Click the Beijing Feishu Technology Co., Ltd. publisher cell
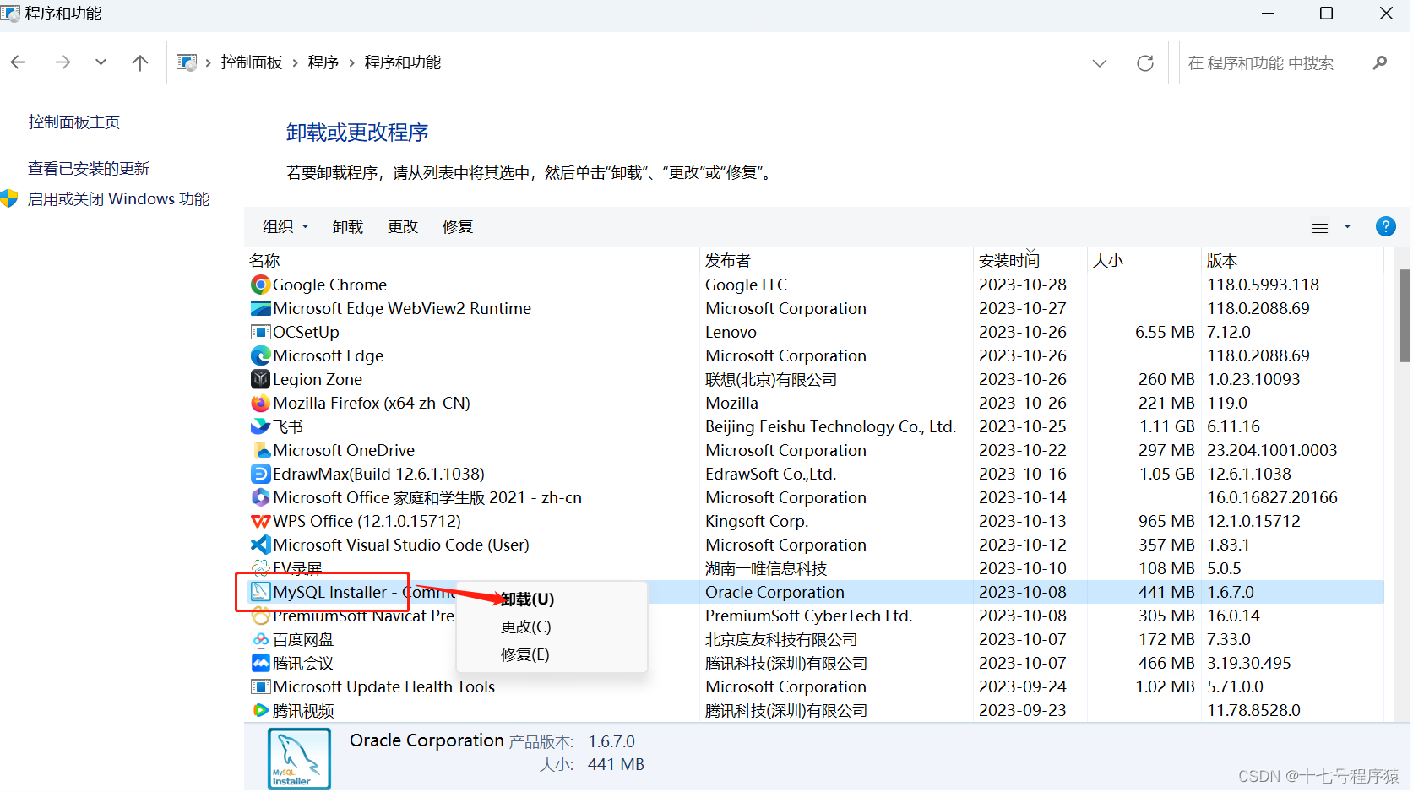This screenshot has height=792, width=1413. coord(830,426)
